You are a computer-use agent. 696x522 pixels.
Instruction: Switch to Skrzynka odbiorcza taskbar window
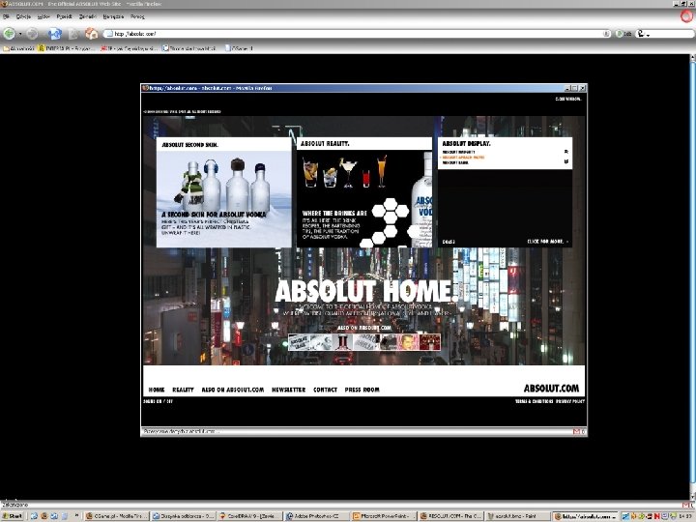[x=183, y=516]
